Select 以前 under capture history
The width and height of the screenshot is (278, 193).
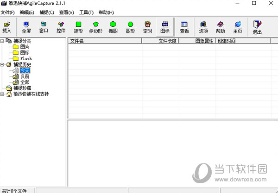tap(25, 76)
